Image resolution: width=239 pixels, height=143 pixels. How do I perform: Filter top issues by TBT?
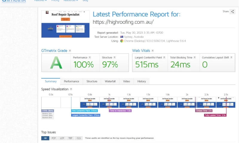[70, 138]
